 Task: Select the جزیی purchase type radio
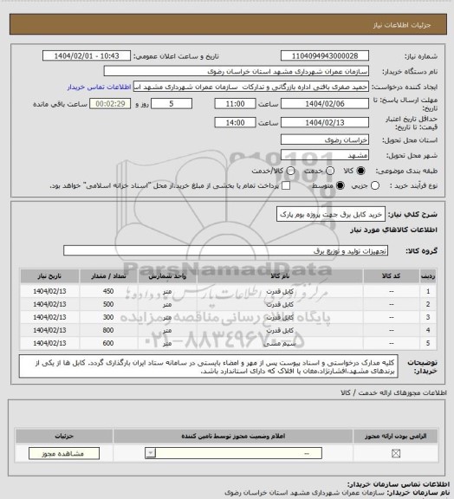[375, 185]
